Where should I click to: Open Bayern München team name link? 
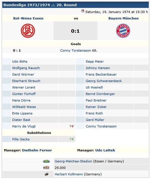(124, 19)
